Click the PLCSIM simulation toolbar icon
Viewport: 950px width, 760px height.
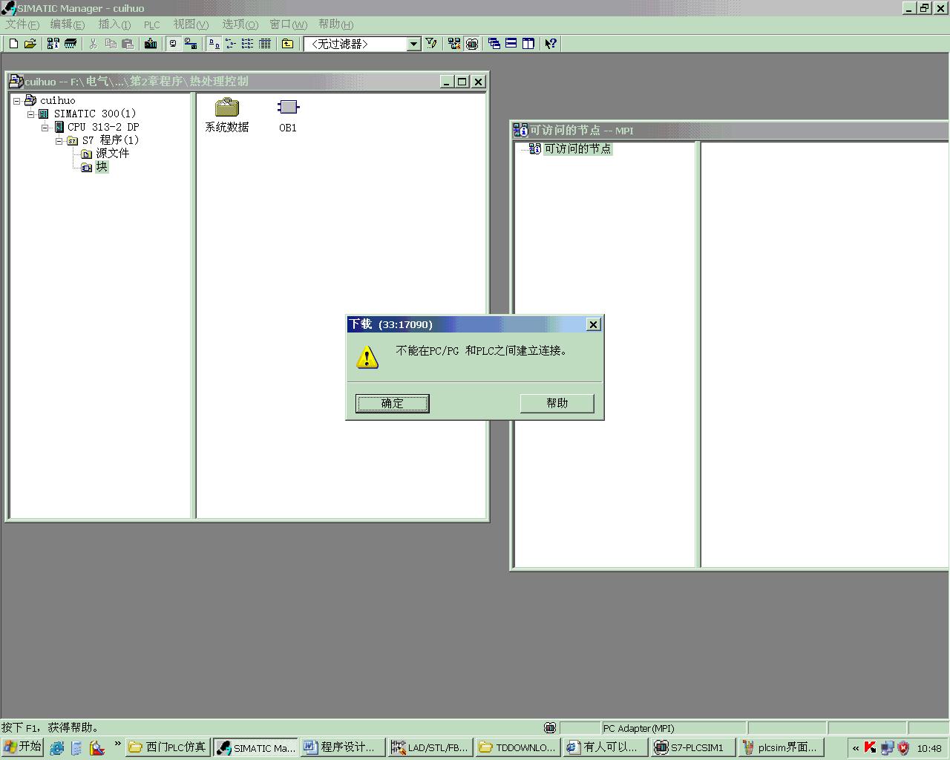click(472, 44)
